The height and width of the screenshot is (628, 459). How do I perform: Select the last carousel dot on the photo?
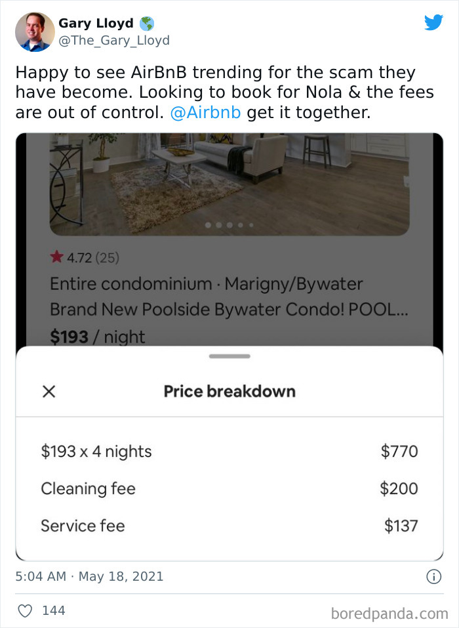(x=252, y=225)
